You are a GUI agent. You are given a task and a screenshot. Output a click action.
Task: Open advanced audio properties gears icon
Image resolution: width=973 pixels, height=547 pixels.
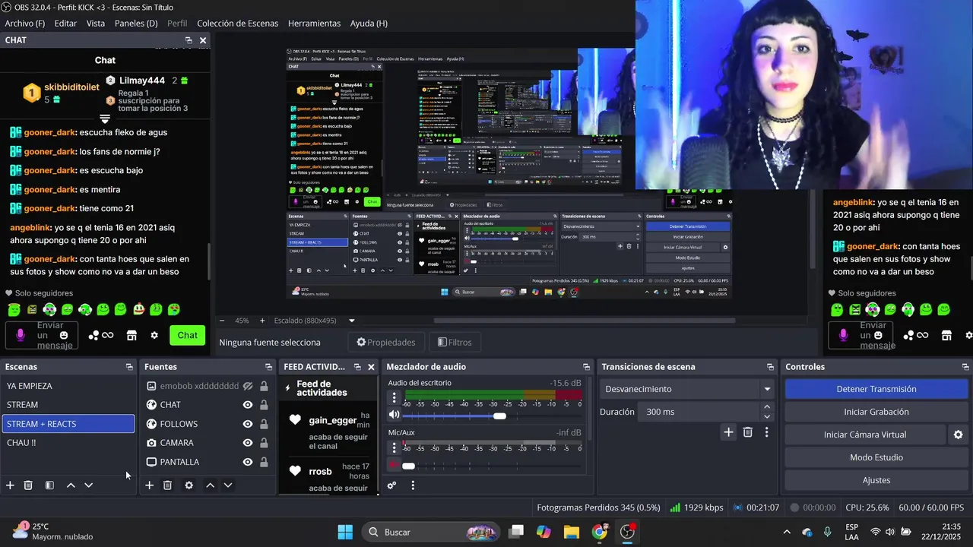tap(391, 485)
